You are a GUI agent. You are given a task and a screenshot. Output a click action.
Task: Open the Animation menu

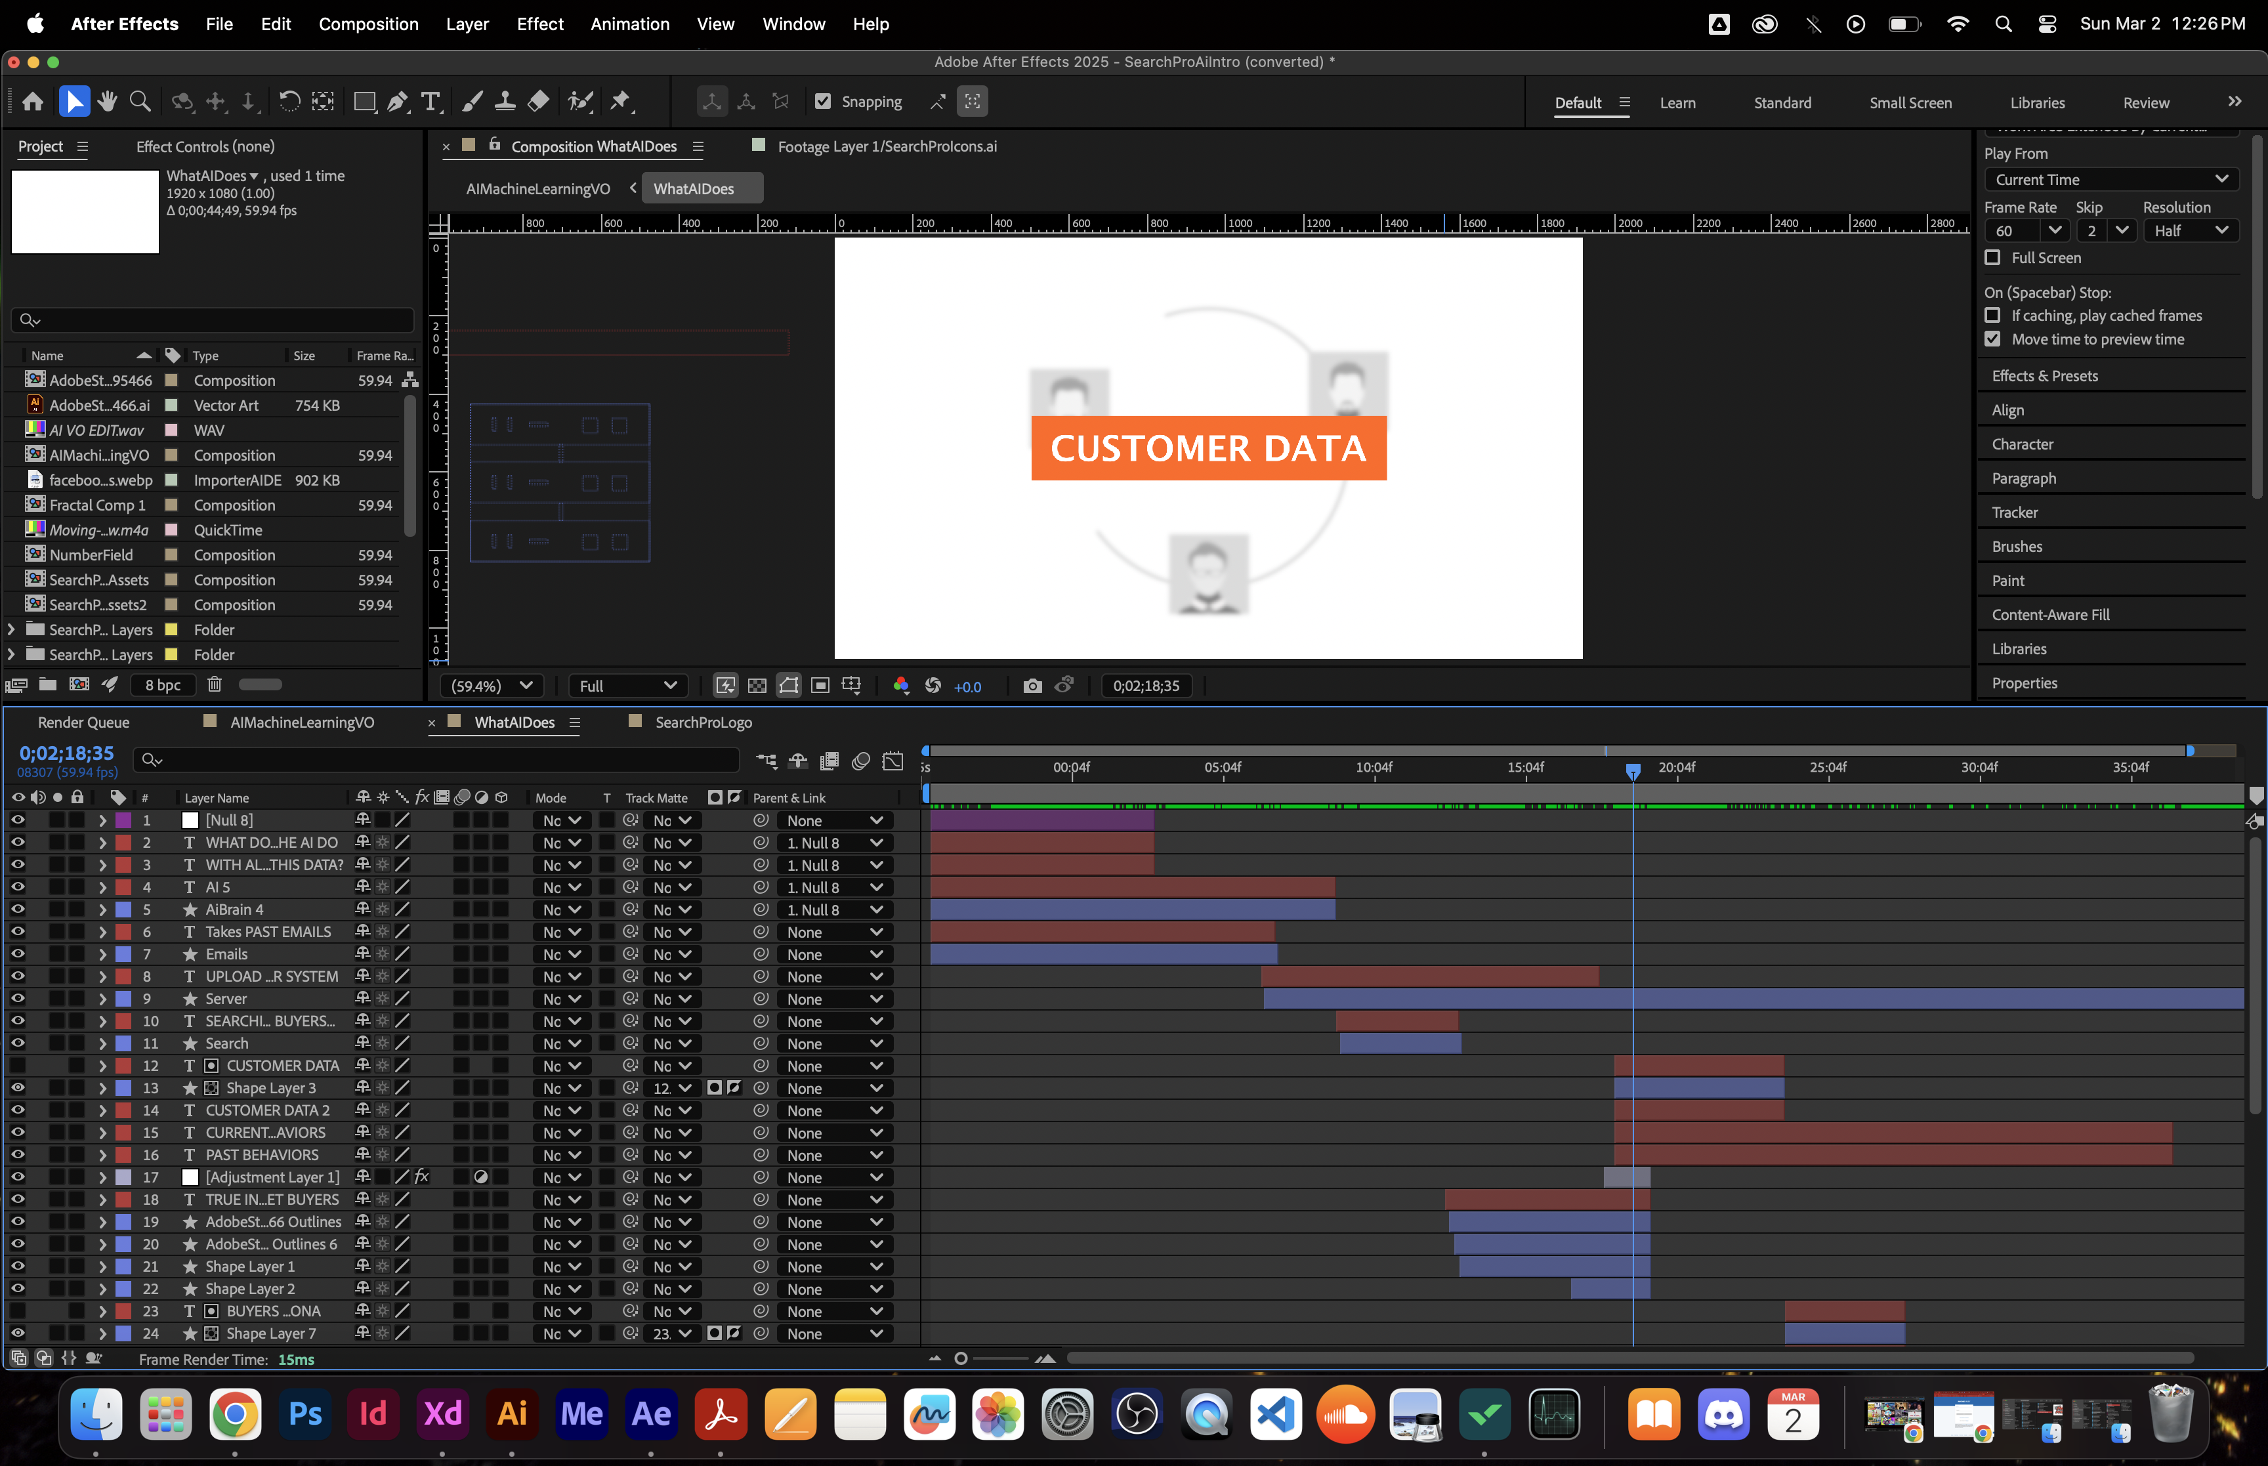click(629, 24)
